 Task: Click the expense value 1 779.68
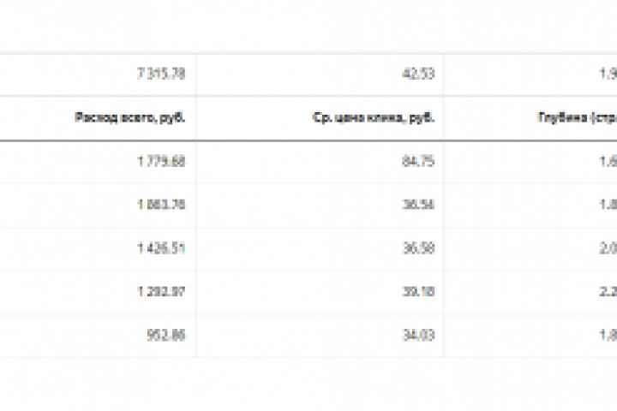pos(161,162)
